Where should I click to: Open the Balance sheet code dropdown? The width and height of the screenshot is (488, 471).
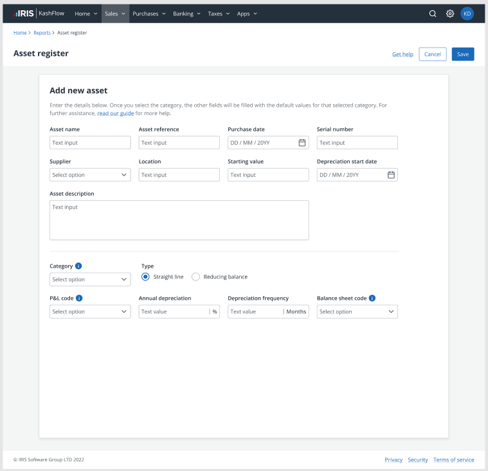tap(357, 311)
